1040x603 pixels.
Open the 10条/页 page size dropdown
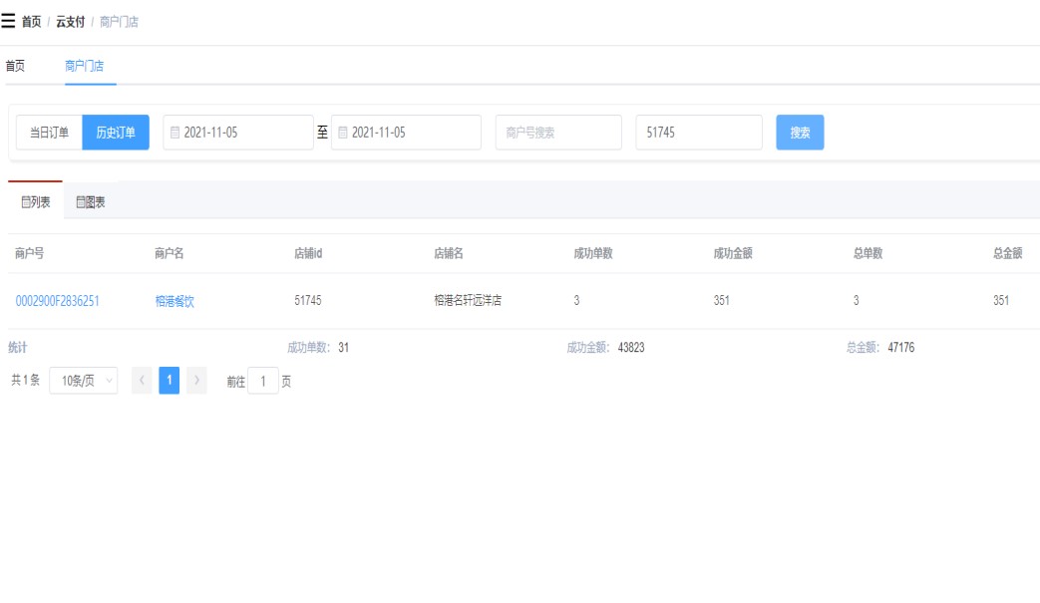pyautogui.click(x=83, y=381)
